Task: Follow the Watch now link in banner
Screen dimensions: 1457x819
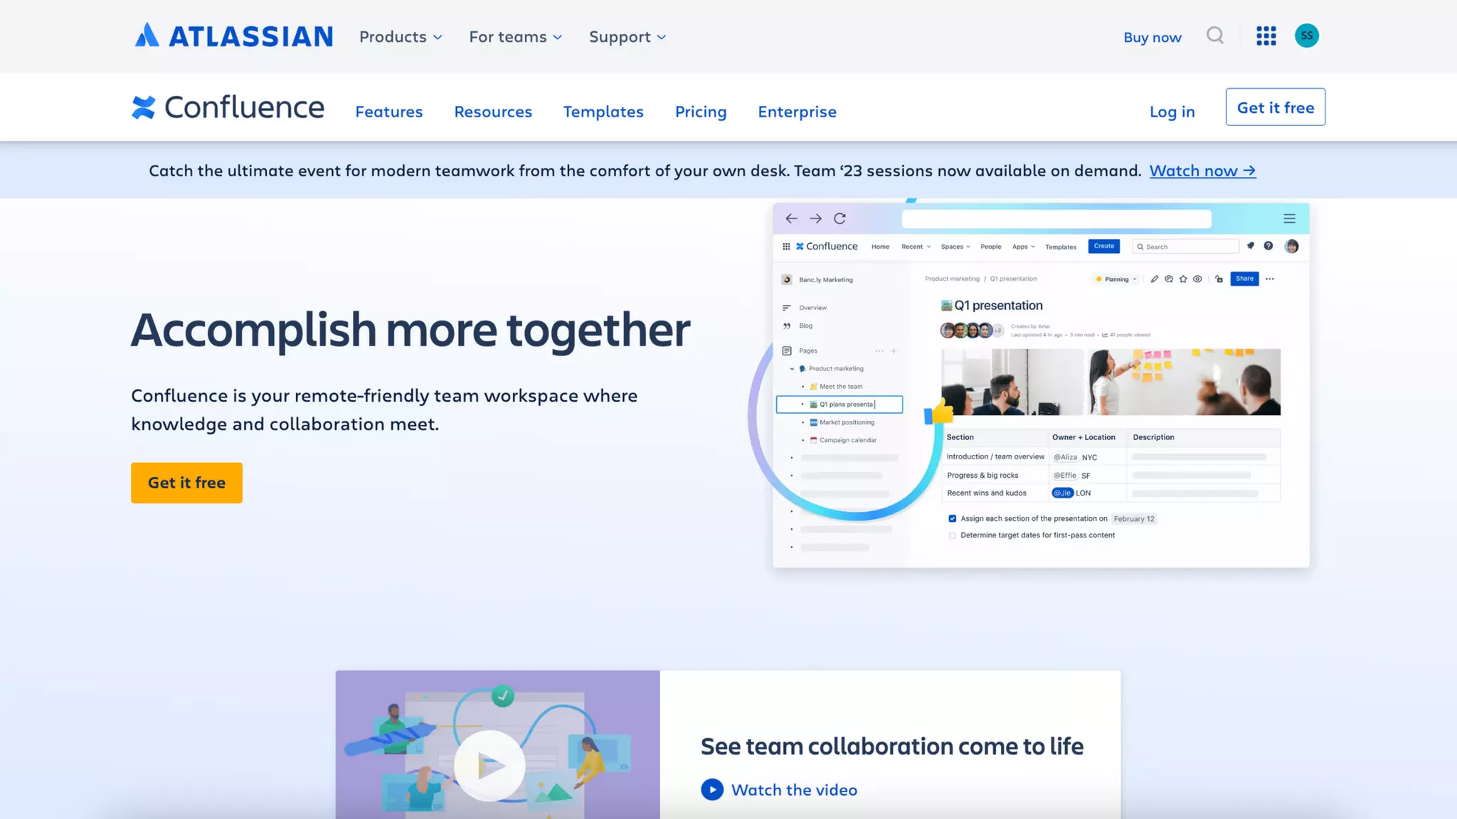Action: click(1202, 171)
